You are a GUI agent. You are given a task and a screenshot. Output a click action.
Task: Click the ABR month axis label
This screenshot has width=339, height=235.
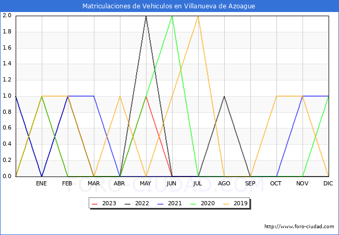coord(119,183)
